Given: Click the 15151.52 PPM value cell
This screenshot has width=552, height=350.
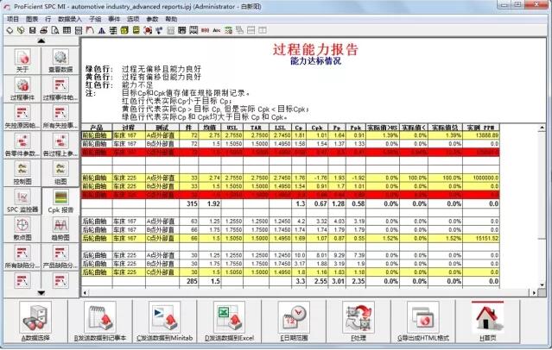Looking at the screenshot, I should (481, 238).
